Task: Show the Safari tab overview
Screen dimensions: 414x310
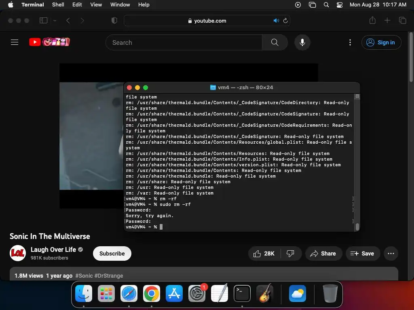Action: (x=402, y=20)
